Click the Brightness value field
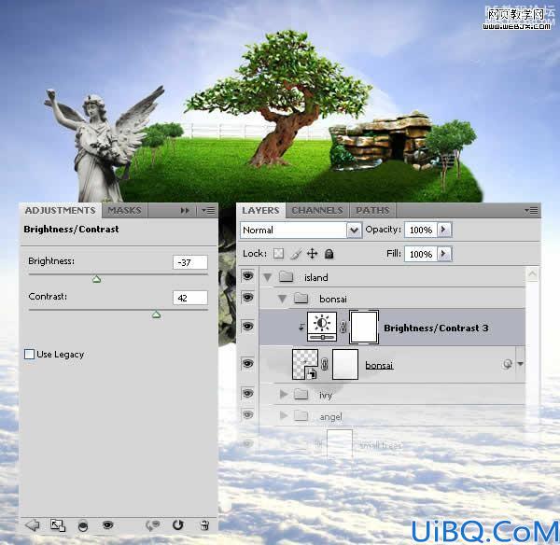 (x=190, y=262)
